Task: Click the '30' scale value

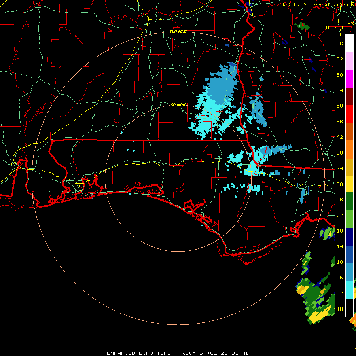Action: [x=340, y=184]
